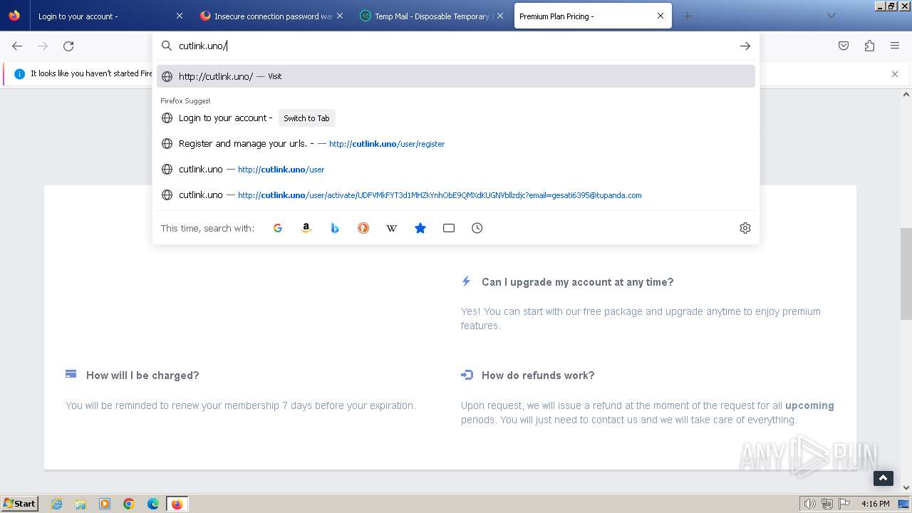Click the browser back arrow
The width and height of the screenshot is (912, 513).
pos(17,46)
